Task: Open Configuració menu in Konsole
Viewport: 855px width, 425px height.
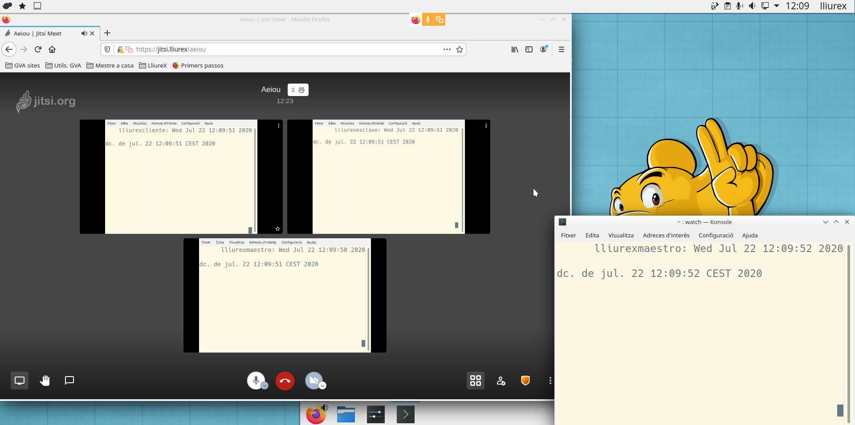Action: pyautogui.click(x=716, y=235)
